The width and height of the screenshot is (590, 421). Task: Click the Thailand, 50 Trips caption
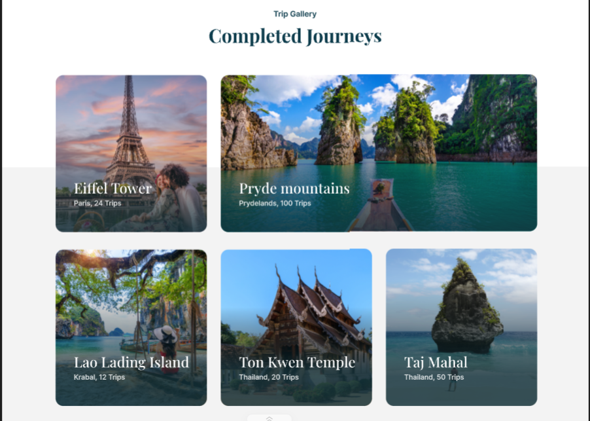434,377
